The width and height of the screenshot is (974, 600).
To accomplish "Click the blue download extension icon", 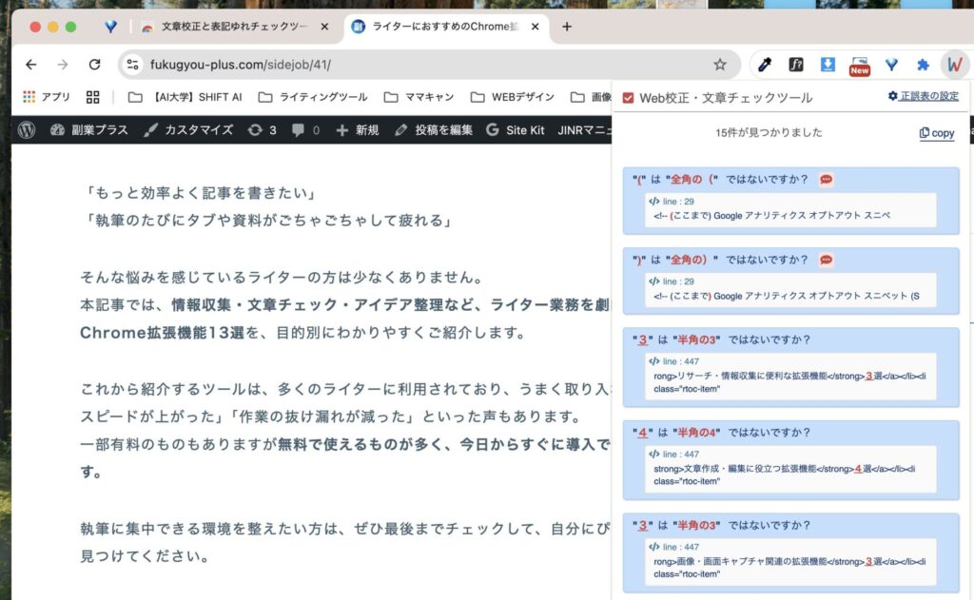I will pos(828,65).
